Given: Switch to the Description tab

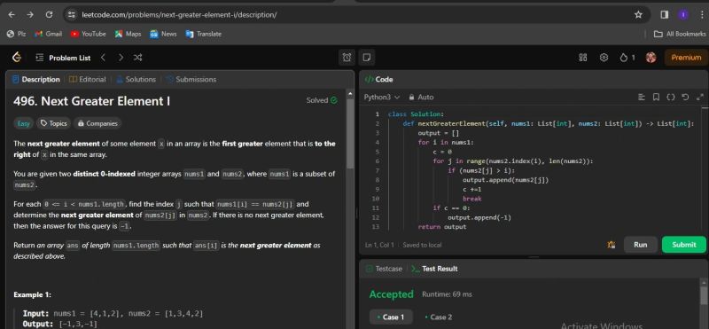Looking at the screenshot, I should tap(36, 79).
